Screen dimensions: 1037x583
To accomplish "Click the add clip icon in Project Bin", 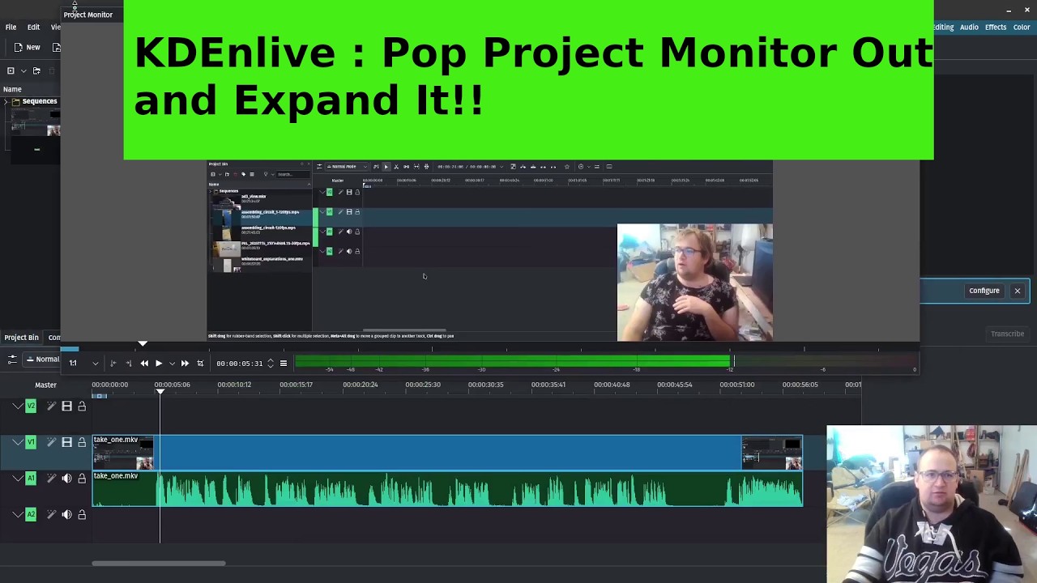I will tap(11, 71).
